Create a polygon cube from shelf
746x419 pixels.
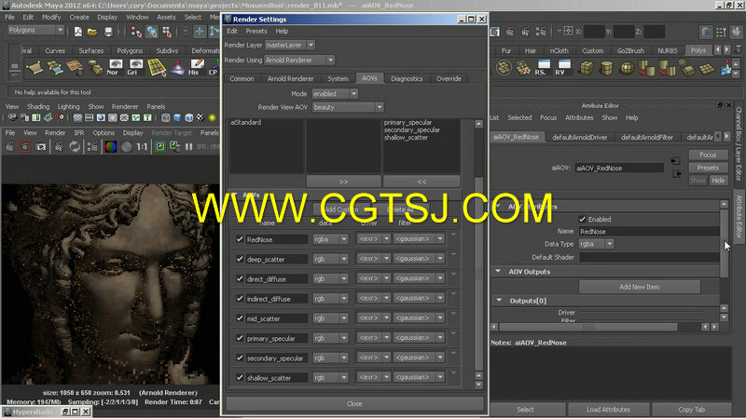[587, 67]
